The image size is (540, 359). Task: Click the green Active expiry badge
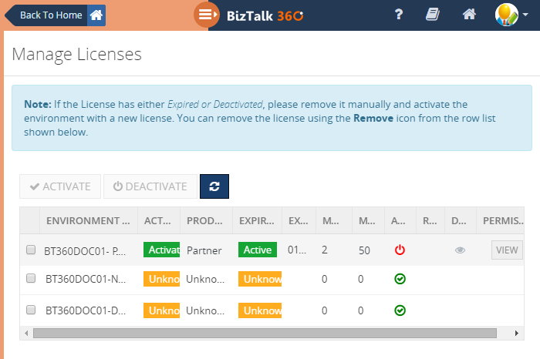pyautogui.click(x=258, y=250)
